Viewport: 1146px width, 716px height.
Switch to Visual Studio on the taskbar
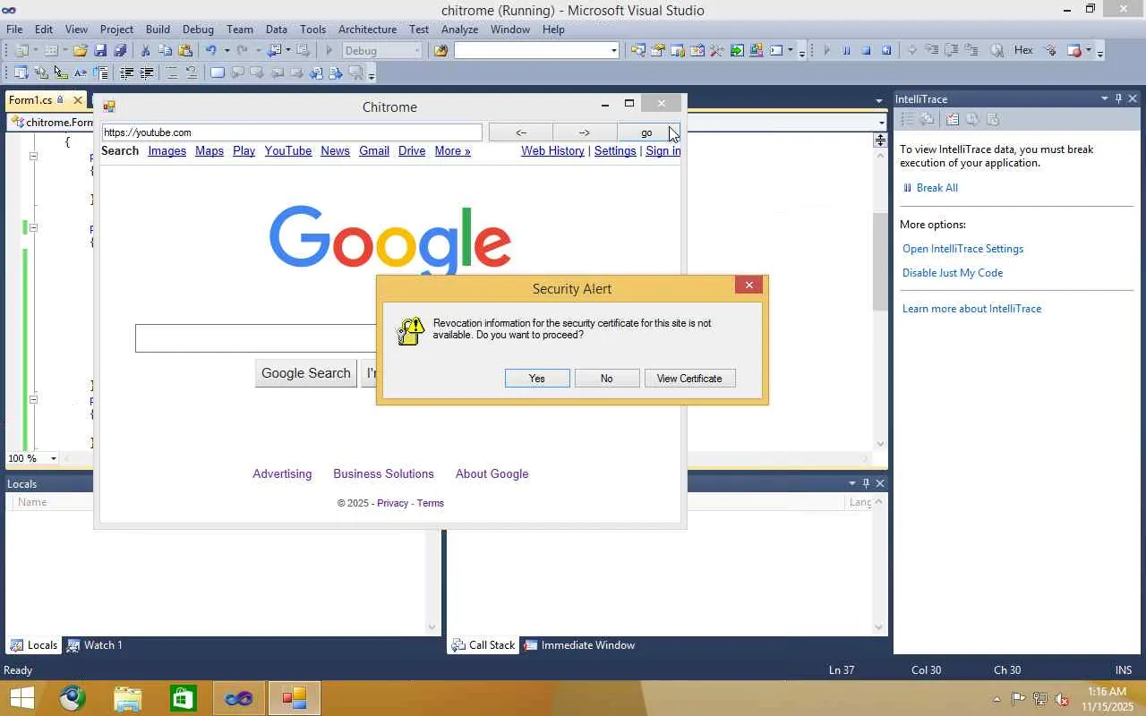click(x=239, y=698)
